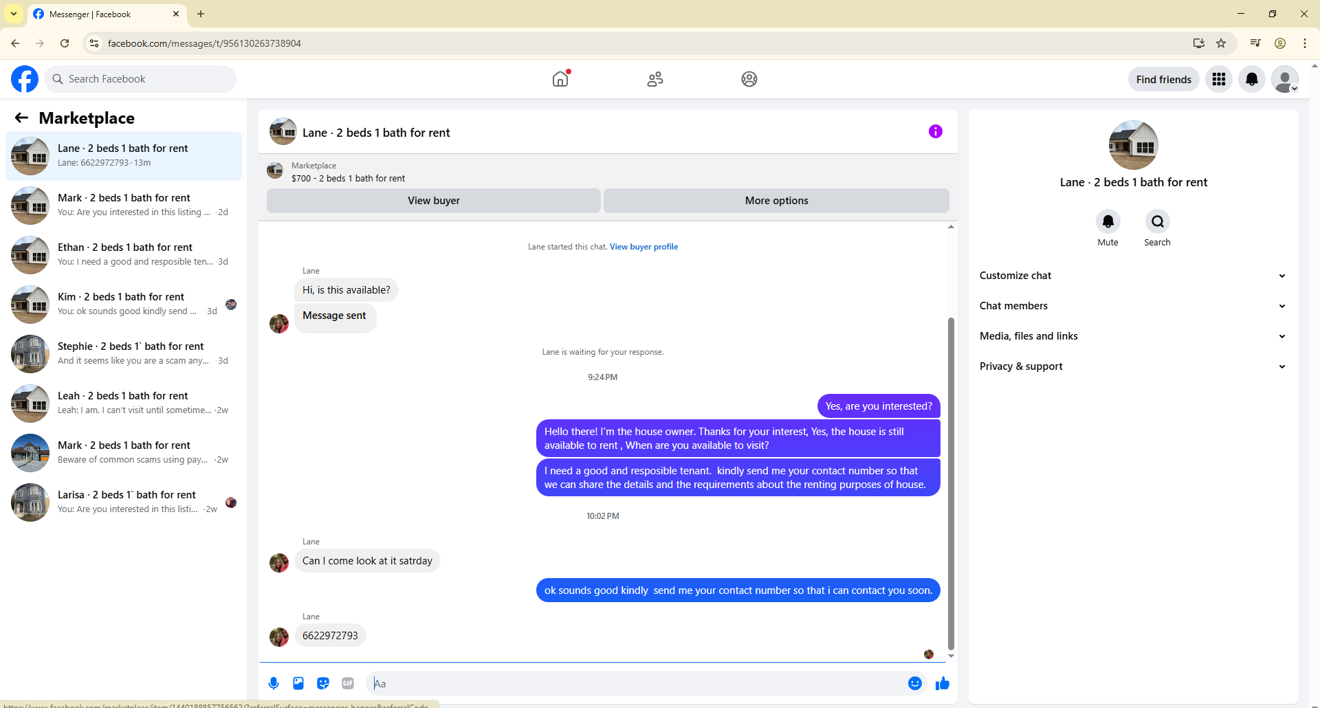The width and height of the screenshot is (1320, 708).
Task: Click the View buyer button
Action: (x=434, y=201)
